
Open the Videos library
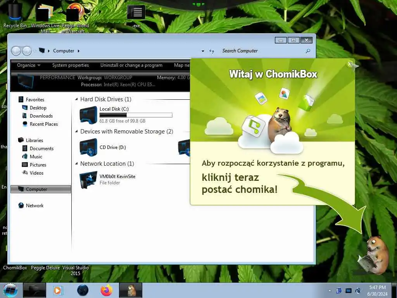click(x=36, y=173)
